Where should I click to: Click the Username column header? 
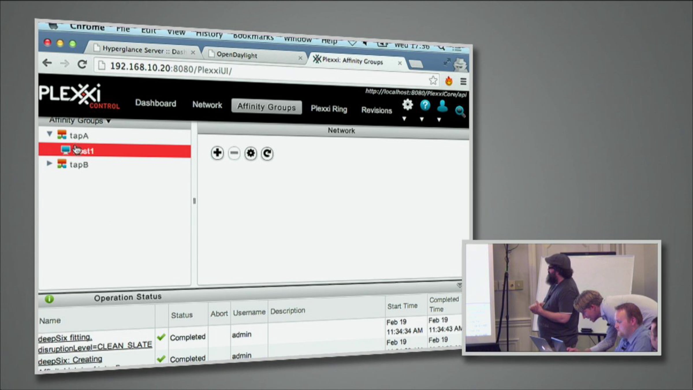(249, 312)
